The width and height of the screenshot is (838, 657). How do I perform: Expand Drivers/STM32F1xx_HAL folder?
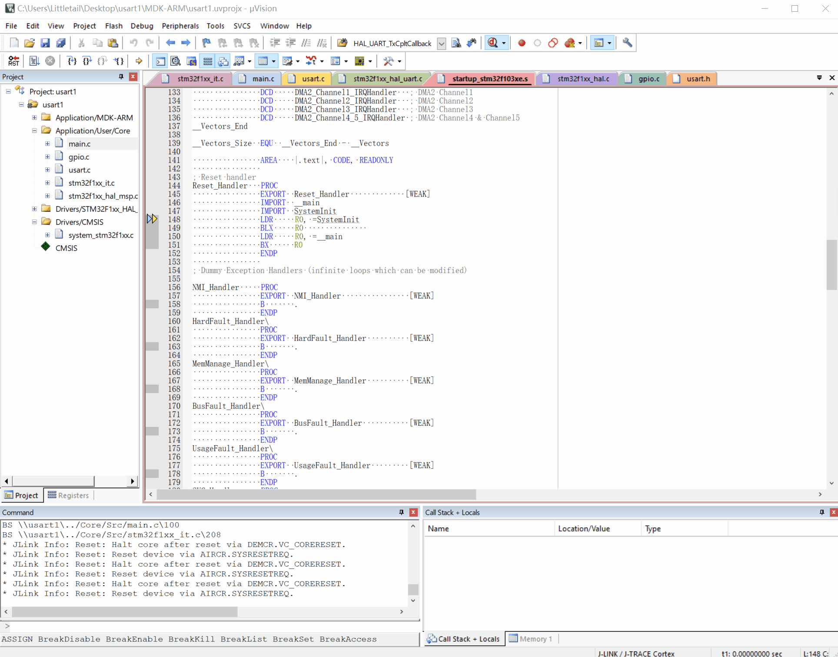click(34, 209)
